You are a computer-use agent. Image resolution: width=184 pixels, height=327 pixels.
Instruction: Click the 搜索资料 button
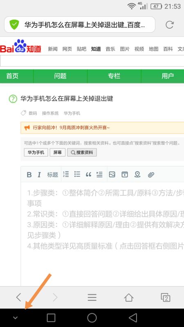[x=82, y=152]
